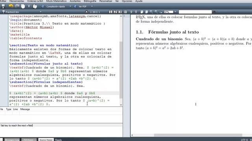Click the editor scrollbar up arrow
Screen dimensions: 252x141
pyautogui.click(x=121, y=16)
